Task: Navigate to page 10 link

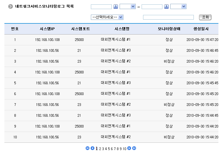Action: pos(124,149)
